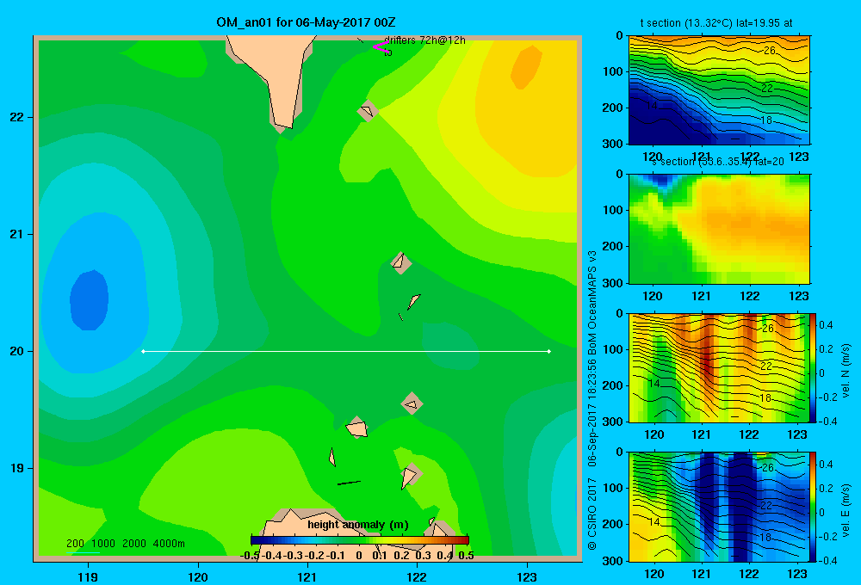
Task: Click latitude label "21" on main map axis
Action: tap(17, 234)
